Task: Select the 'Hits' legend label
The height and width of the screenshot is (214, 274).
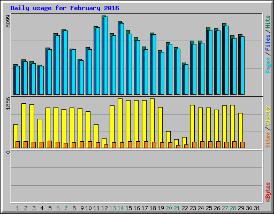Action: click(268, 22)
